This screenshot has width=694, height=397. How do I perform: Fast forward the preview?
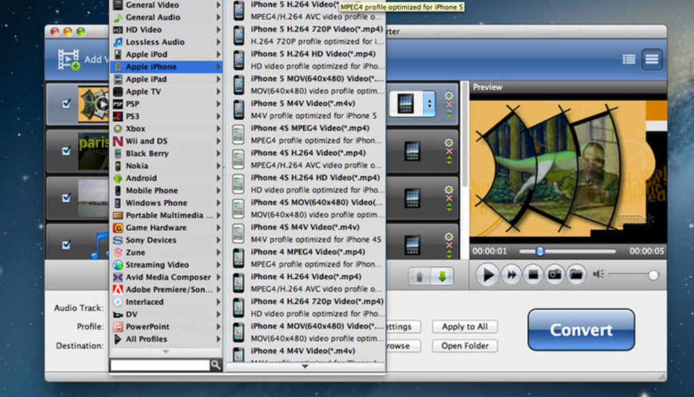coord(511,274)
